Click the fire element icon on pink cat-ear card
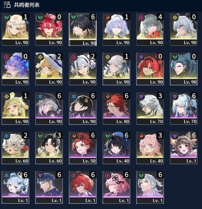Screen dimensions: 202x209 [141, 136]
